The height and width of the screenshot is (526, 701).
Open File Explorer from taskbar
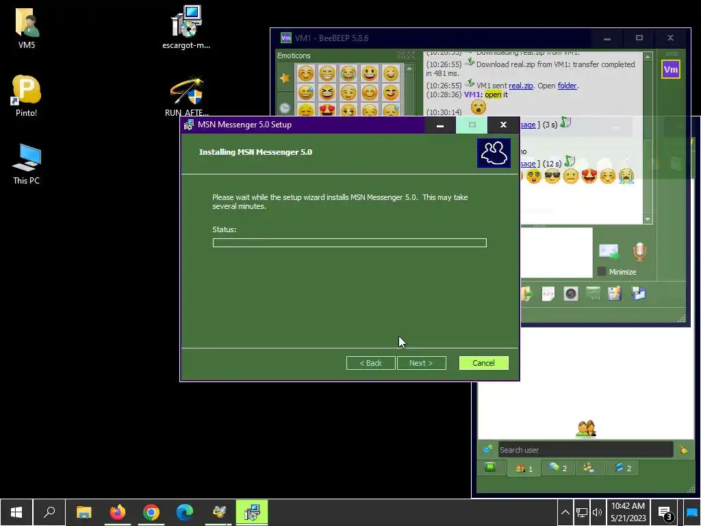84,512
